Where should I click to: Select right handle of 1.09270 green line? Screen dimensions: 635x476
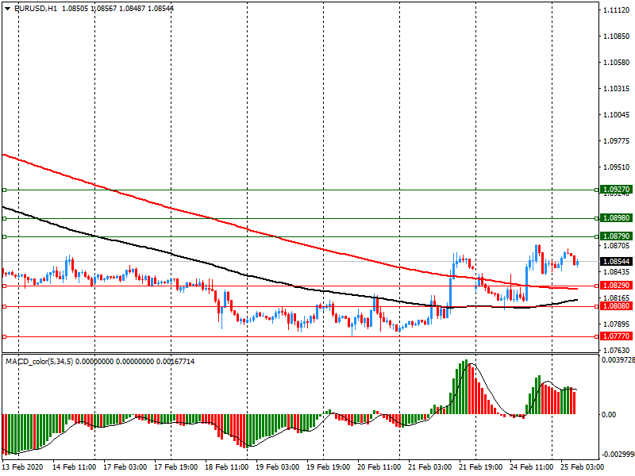(x=597, y=190)
